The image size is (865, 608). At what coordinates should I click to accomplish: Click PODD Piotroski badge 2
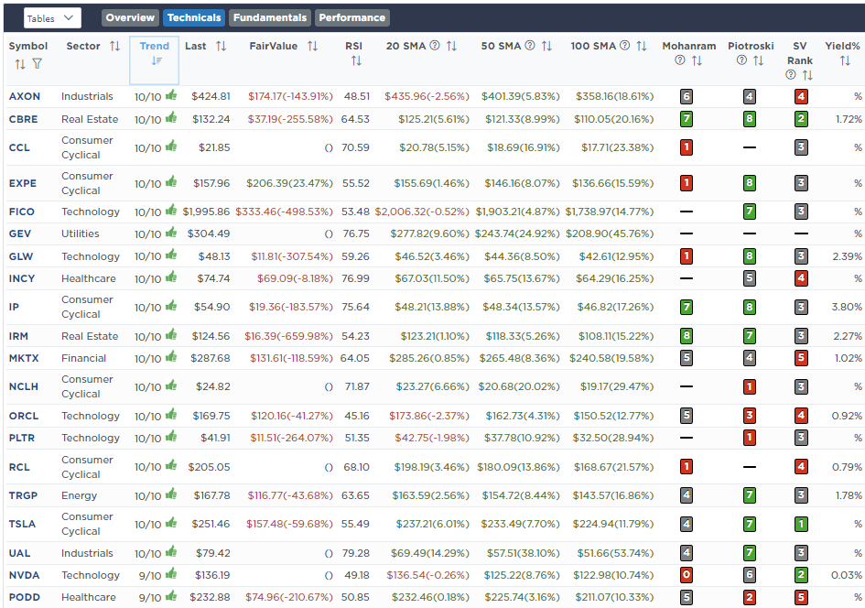click(749, 597)
